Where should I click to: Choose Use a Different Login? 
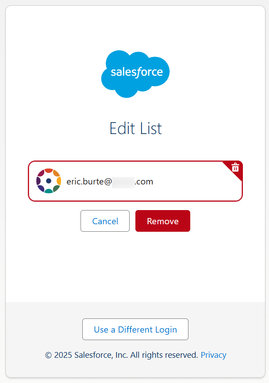click(x=135, y=329)
